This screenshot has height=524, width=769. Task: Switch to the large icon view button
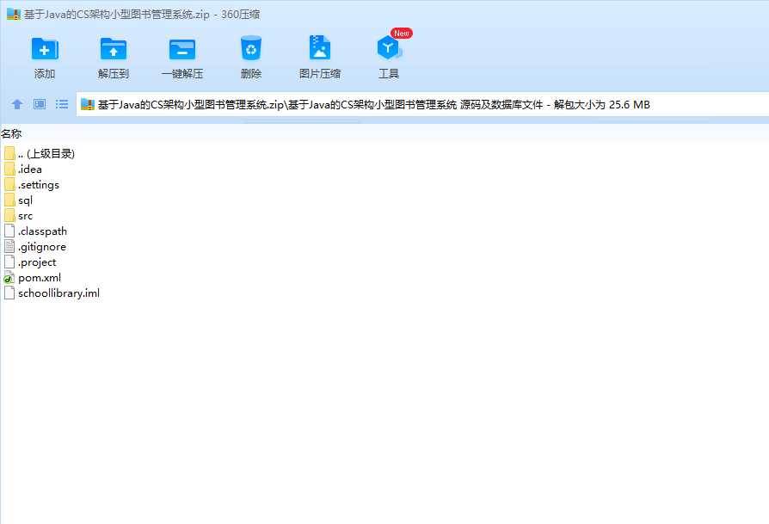40,104
